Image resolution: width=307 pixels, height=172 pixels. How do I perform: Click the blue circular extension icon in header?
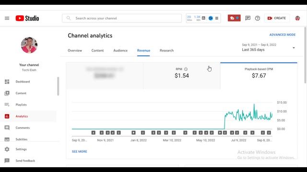[x=211, y=18]
